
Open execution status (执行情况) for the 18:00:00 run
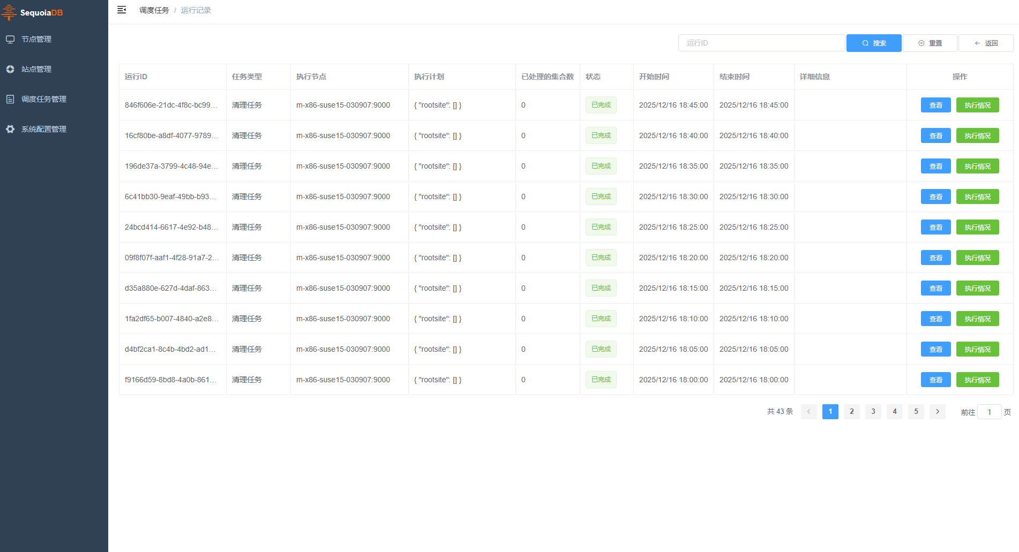tap(978, 380)
